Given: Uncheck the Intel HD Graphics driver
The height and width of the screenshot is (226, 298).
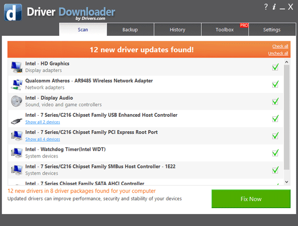Looking at the screenshot, I should (x=275, y=67).
